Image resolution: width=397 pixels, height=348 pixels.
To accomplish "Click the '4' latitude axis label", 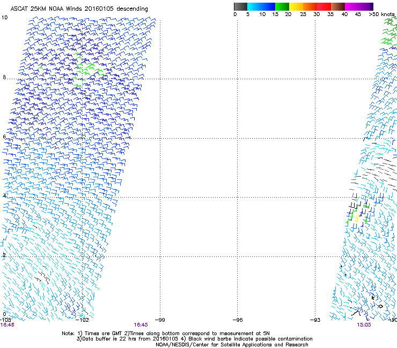I will tap(4, 195).
